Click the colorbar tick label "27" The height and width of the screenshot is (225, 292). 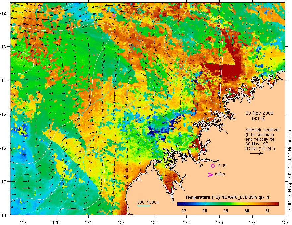[184, 211]
